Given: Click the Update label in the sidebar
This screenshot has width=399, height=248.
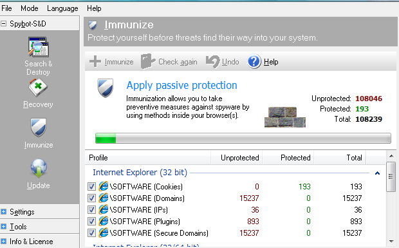Looking at the screenshot, I should (x=39, y=186).
